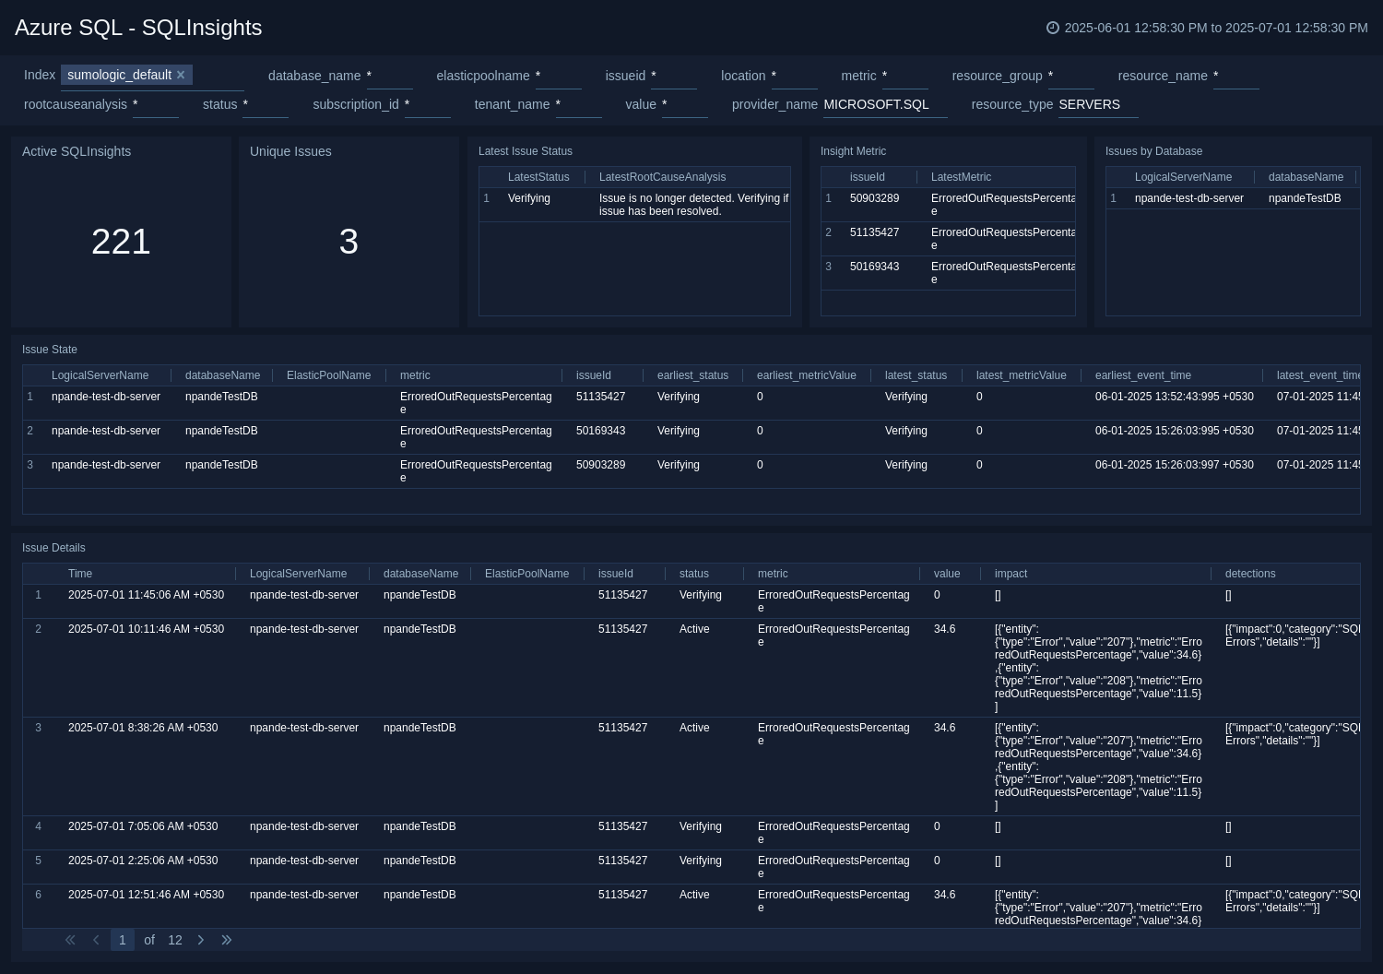The width and height of the screenshot is (1383, 974).
Task: Click the Issue Details panel title
Action: [53, 548]
